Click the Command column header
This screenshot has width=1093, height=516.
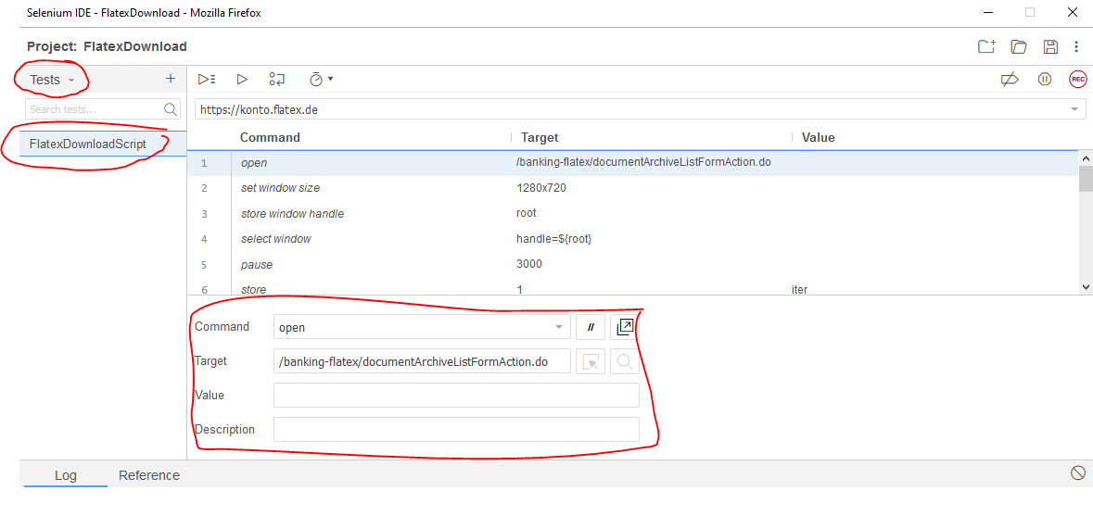[x=270, y=137]
